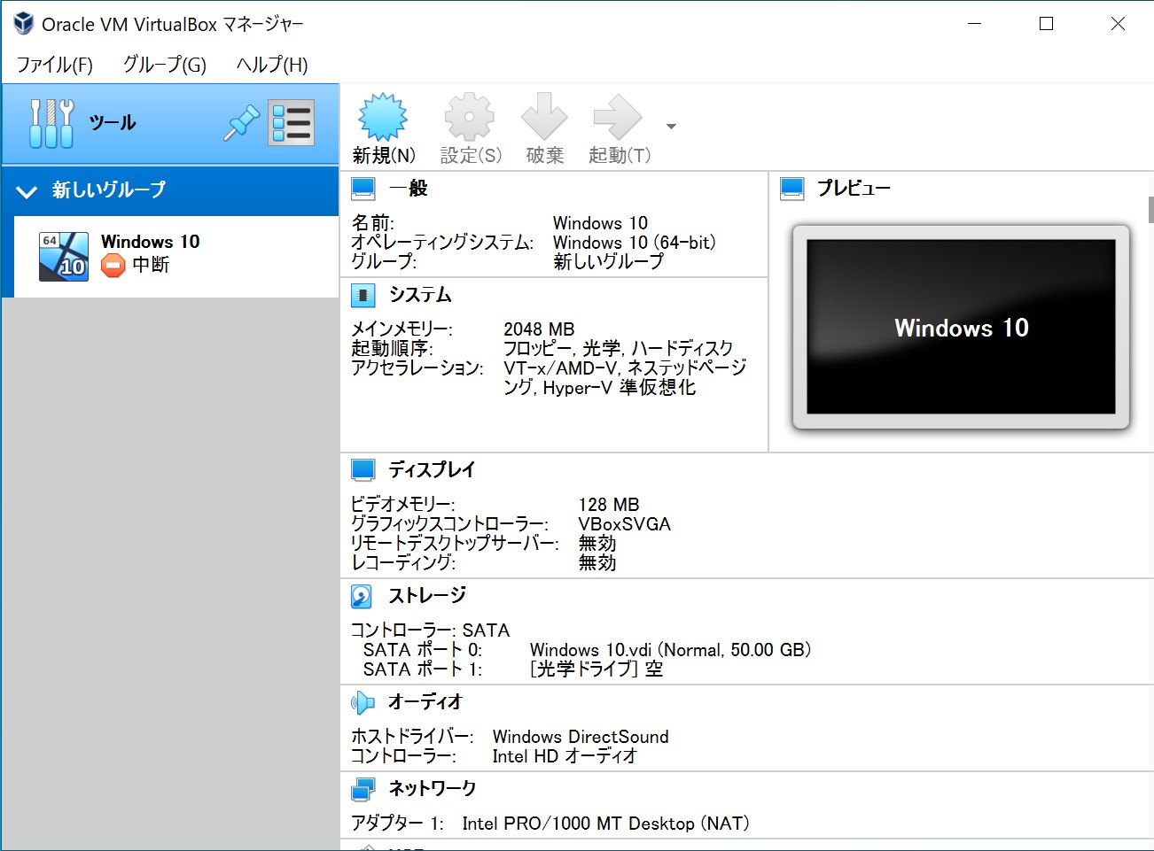Click the Windows 10 preview thumbnail

click(x=960, y=328)
